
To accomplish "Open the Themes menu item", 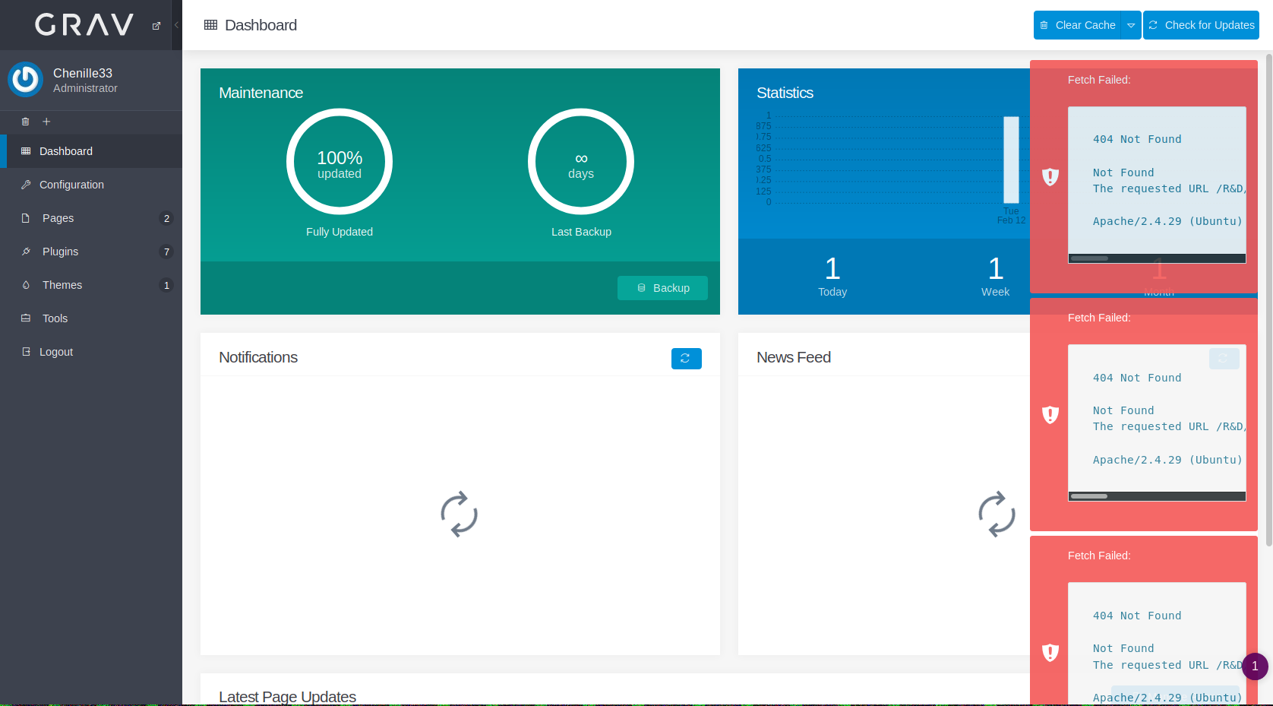I will coord(91,285).
